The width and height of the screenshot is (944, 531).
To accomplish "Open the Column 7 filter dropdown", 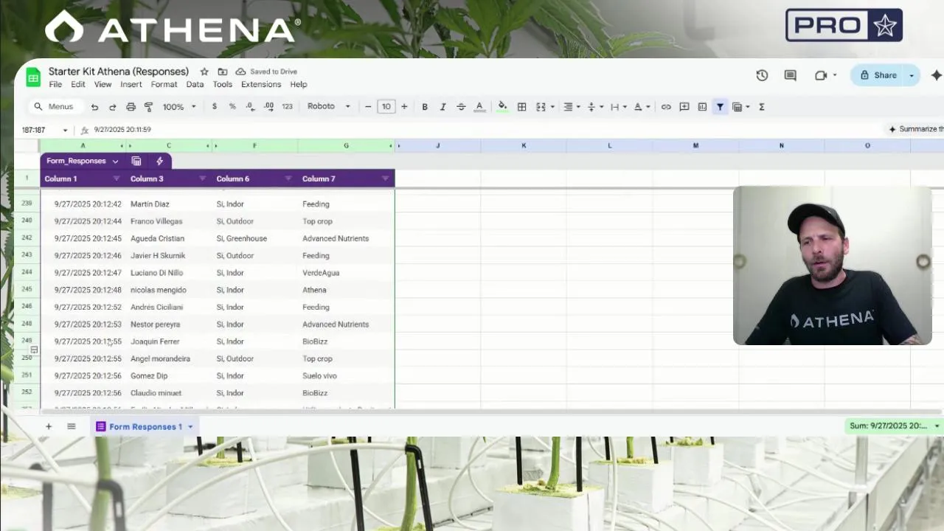I will pyautogui.click(x=385, y=178).
